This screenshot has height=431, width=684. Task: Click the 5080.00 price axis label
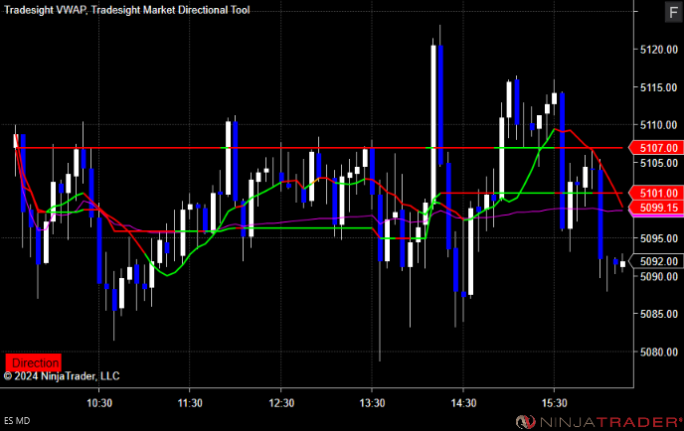pyautogui.click(x=659, y=352)
